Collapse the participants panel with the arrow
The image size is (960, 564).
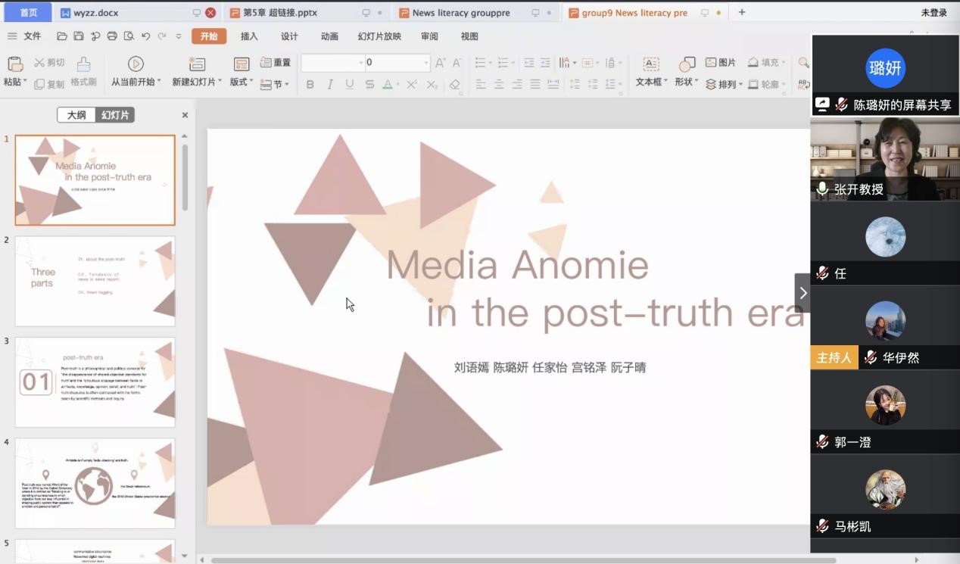point(803,293)
